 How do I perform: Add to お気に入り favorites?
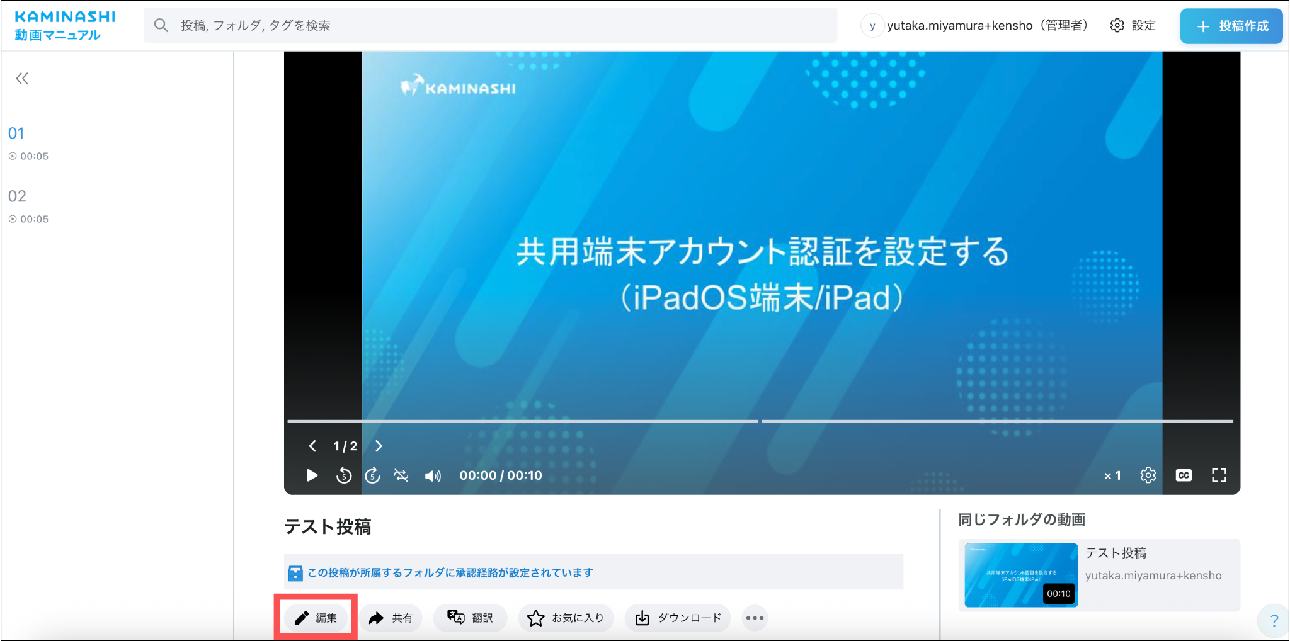[566, 618]
